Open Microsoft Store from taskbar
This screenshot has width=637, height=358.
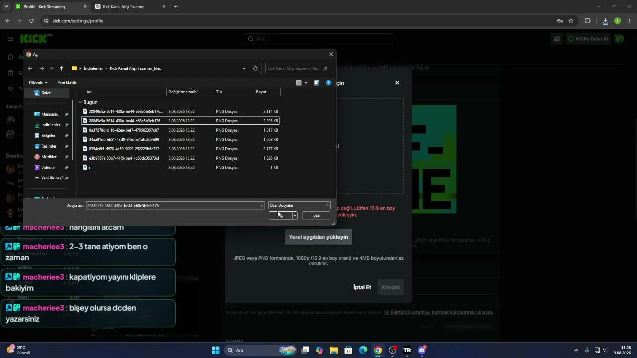click(349, 350)
